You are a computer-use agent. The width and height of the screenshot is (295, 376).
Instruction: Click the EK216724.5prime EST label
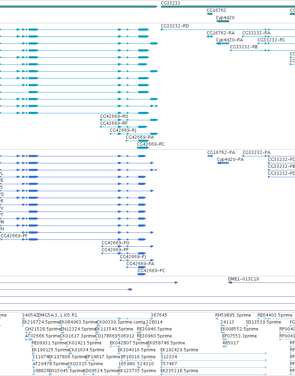41,322
